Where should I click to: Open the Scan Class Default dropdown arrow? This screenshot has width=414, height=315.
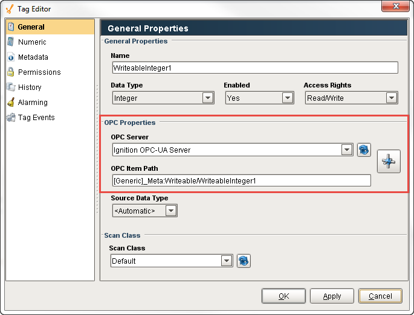pos(226,261)
